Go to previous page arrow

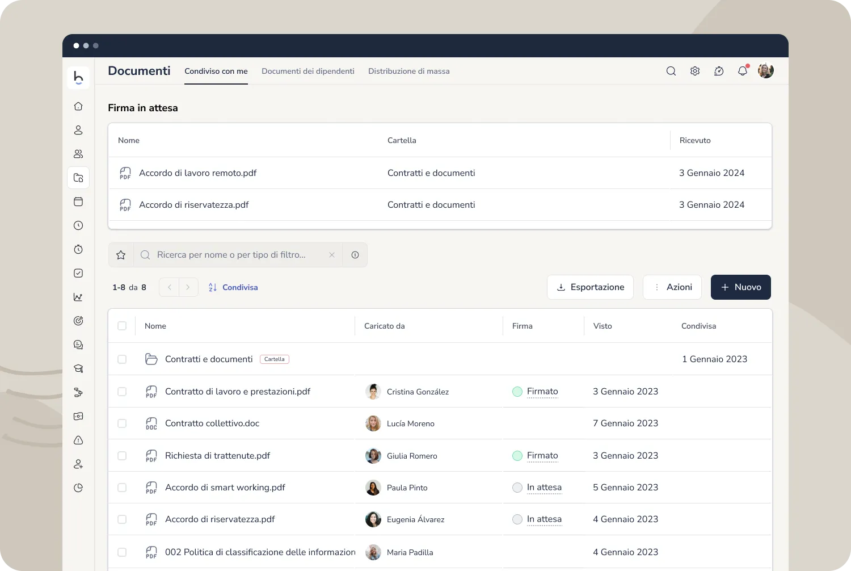tap(169, 287)
